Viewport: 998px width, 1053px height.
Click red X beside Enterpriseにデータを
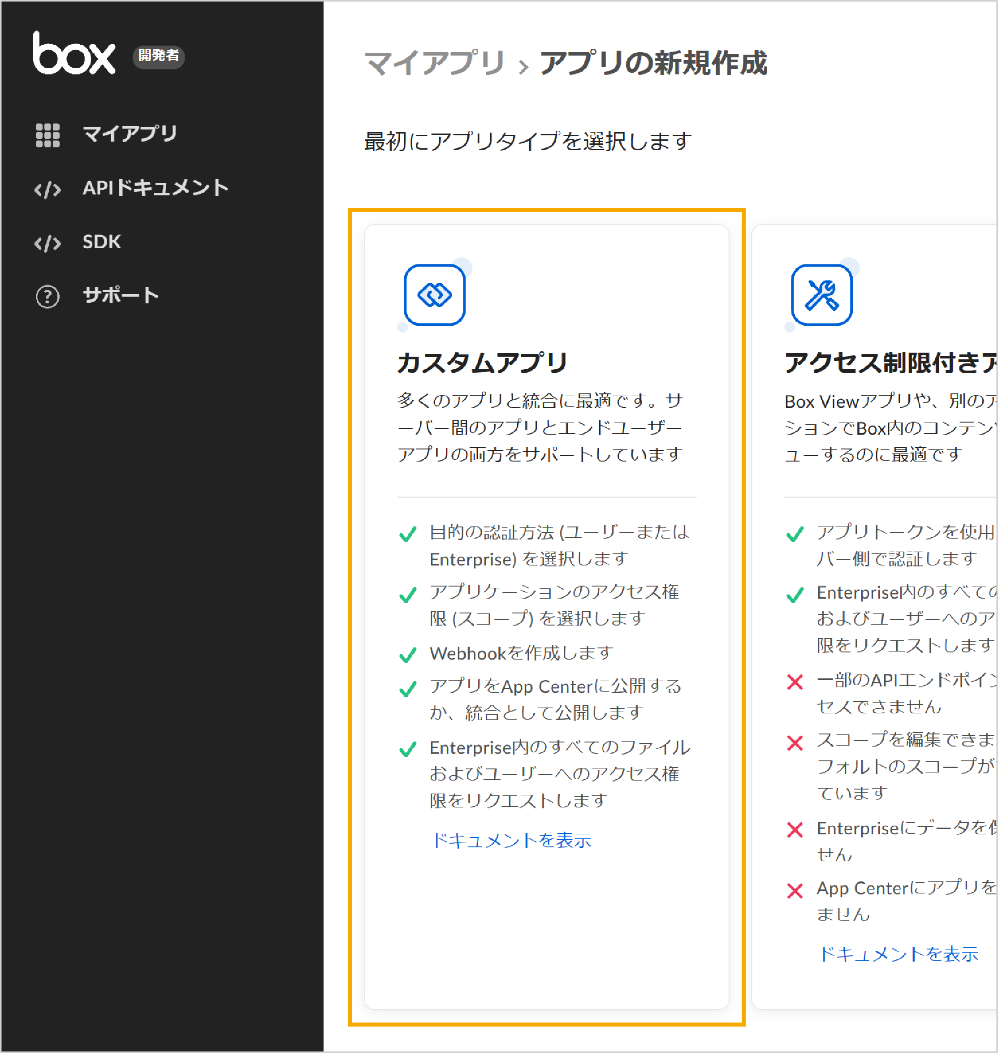795,830
